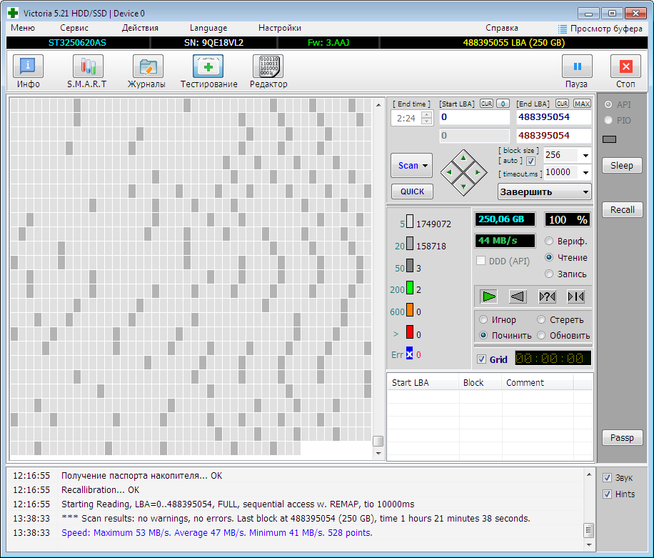Viewport: 654px width, 558px height.
Task: Open the Журналы logs section
Action: [146, 71]
